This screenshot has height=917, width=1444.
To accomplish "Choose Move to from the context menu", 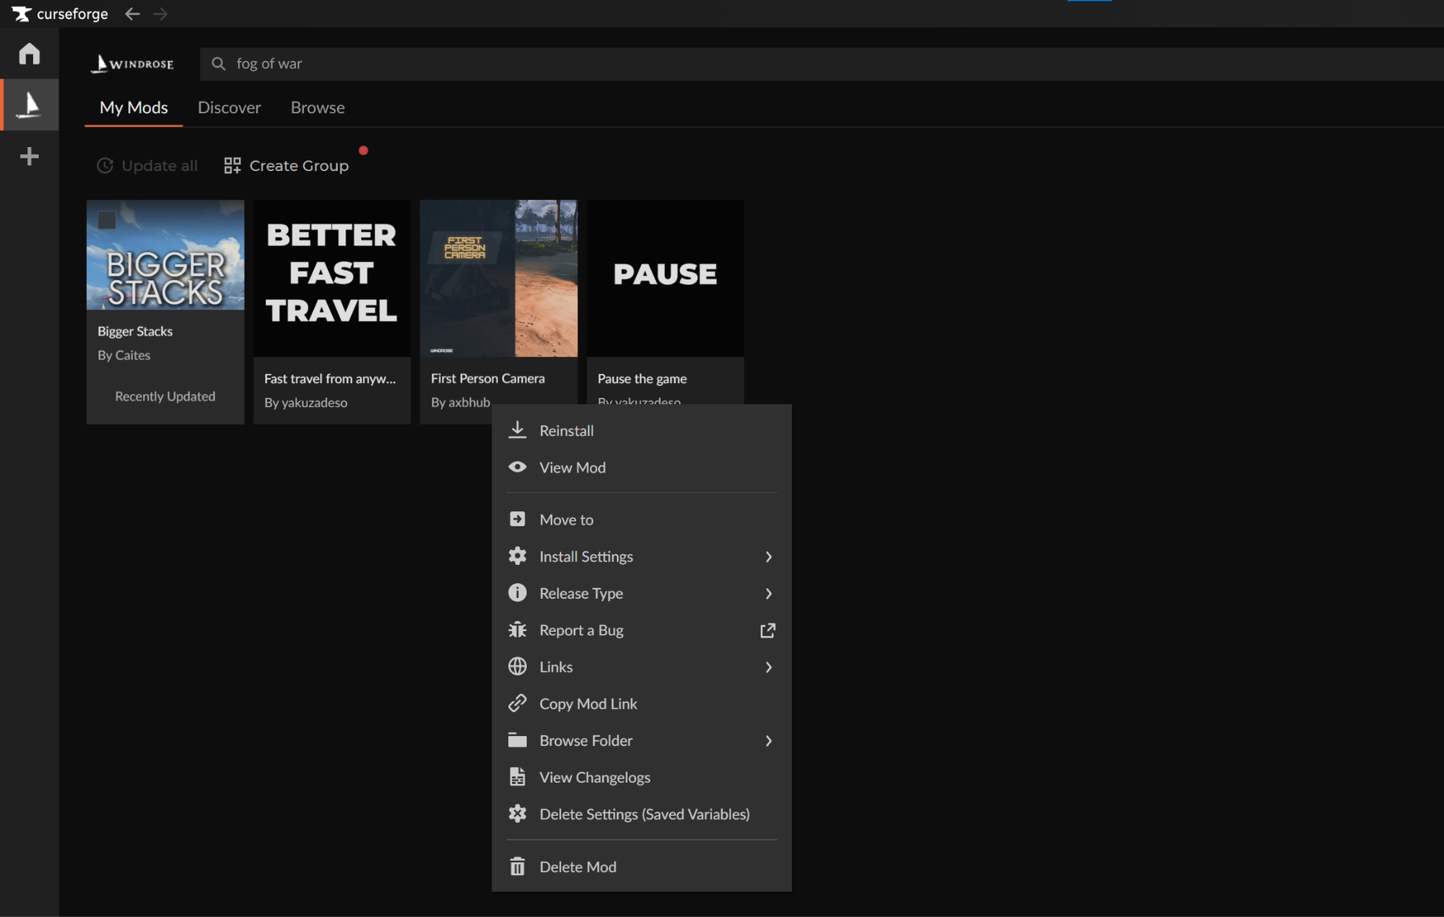I will tap(641, 519).
